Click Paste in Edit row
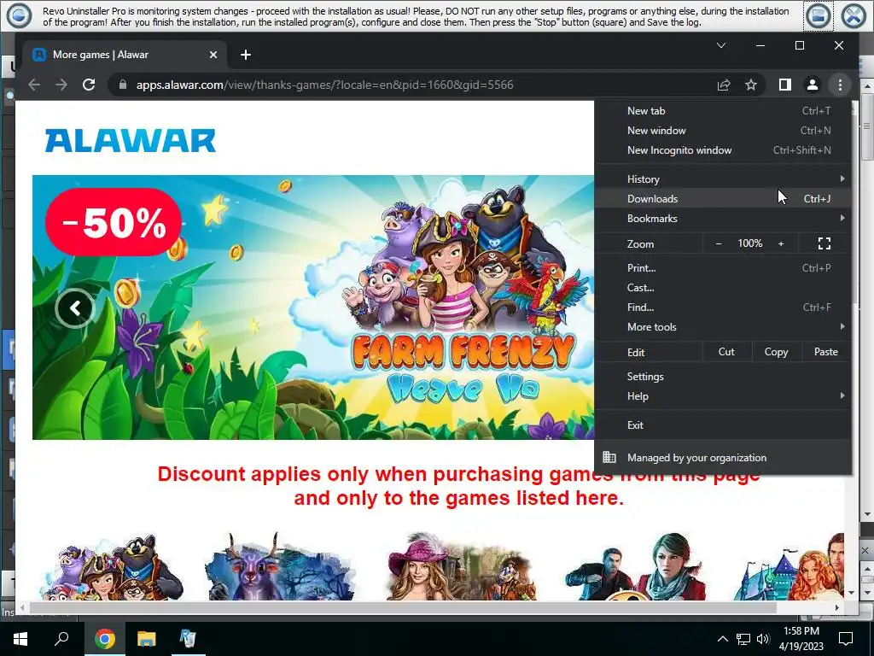 [825, 352]
